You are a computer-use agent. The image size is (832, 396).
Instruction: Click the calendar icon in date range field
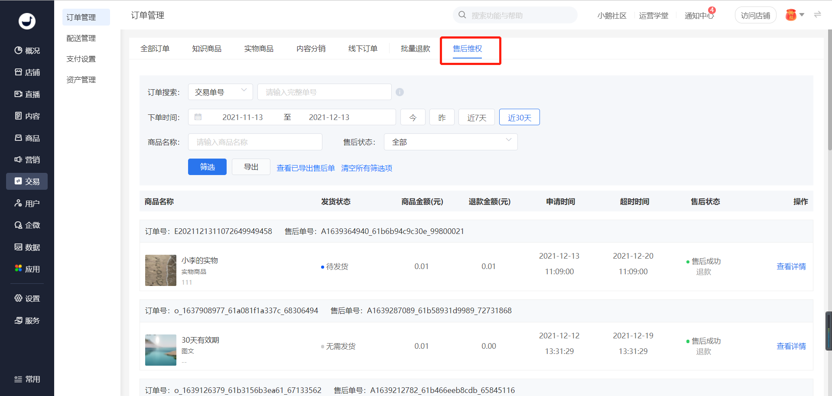point(198,117)
